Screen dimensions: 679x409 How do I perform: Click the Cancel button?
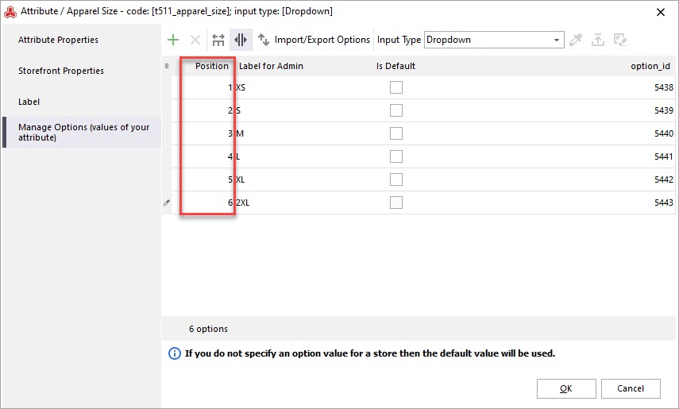click(x=631, y=388)
